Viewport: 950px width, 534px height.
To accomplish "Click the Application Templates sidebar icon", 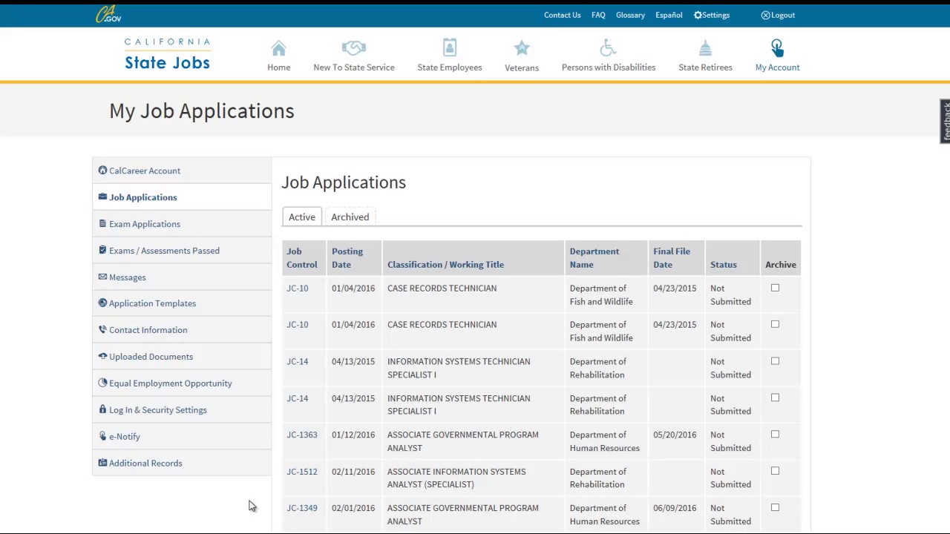I will 102,303.
